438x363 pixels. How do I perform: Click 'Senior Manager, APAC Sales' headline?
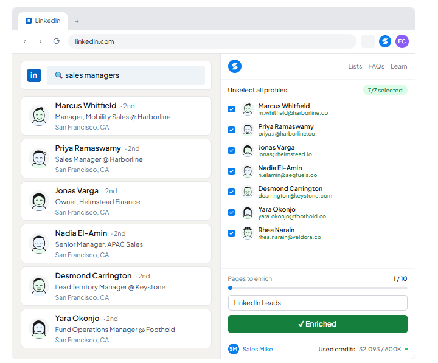click(x=99, y=244)
